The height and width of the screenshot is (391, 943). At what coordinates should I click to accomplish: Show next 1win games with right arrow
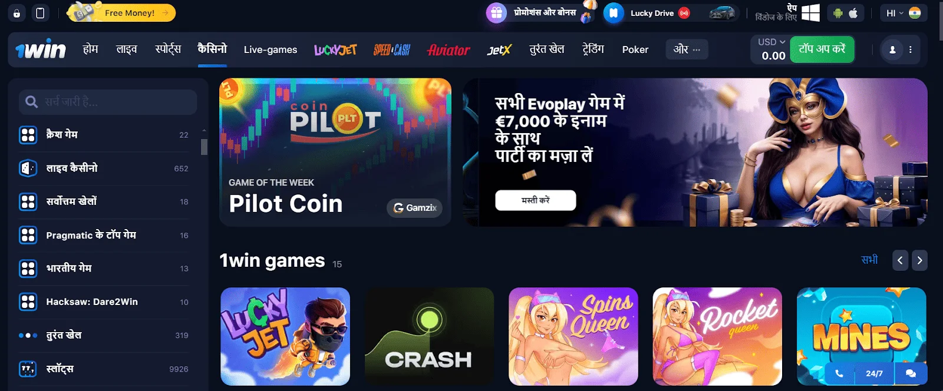[x=919, y=260]
